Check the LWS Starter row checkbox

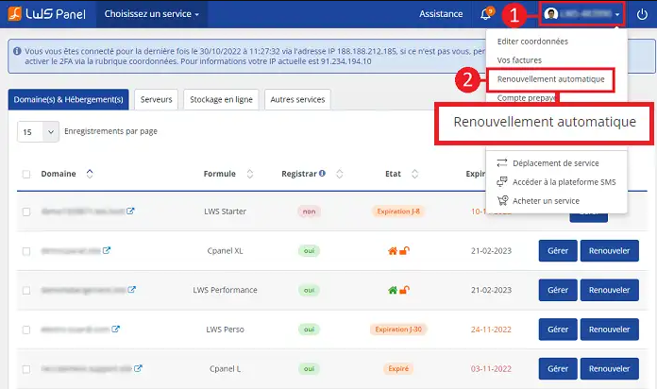pyautogui.click(x=26, y=211)
